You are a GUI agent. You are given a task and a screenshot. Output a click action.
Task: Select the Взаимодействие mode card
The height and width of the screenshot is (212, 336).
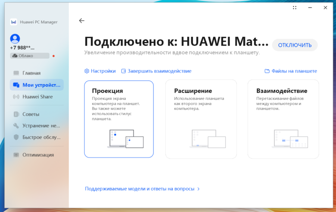click(x=283, y=119)
